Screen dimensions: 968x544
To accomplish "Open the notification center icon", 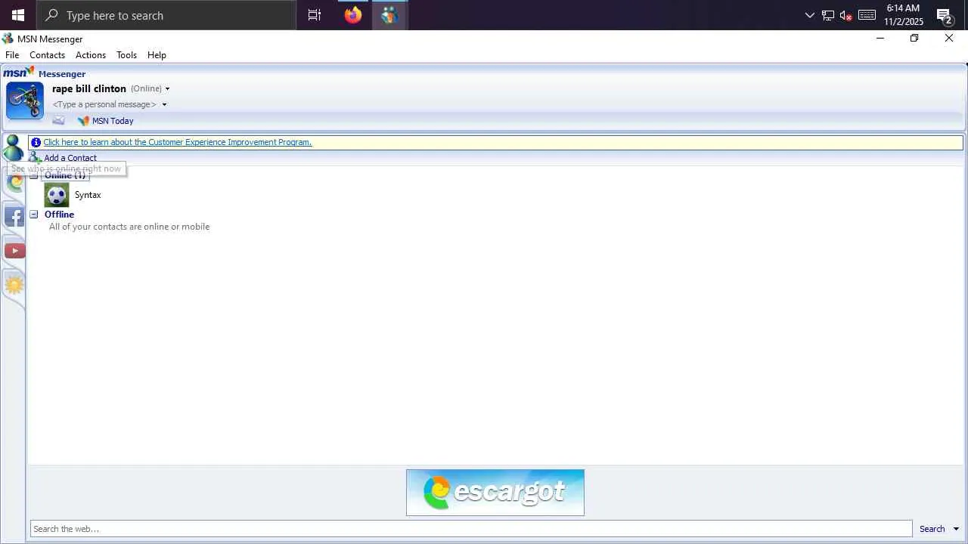I will point(945,15).
